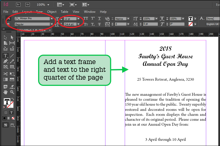220x146 pixels.
Task: Choose the Free Transform tool
Action: click(12, 74)
